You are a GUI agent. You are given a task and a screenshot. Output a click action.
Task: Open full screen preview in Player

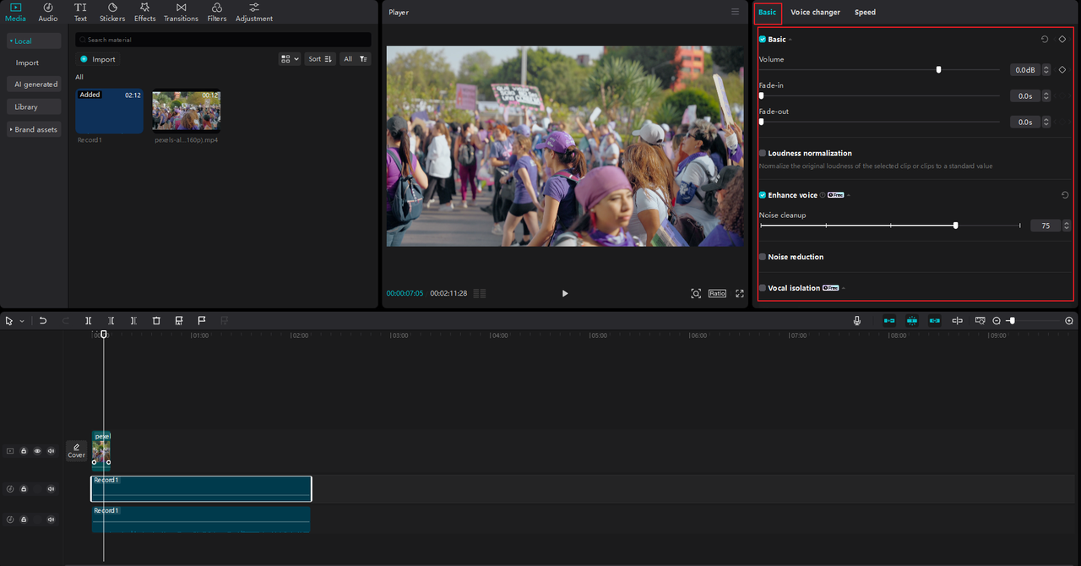coord(740,293)
